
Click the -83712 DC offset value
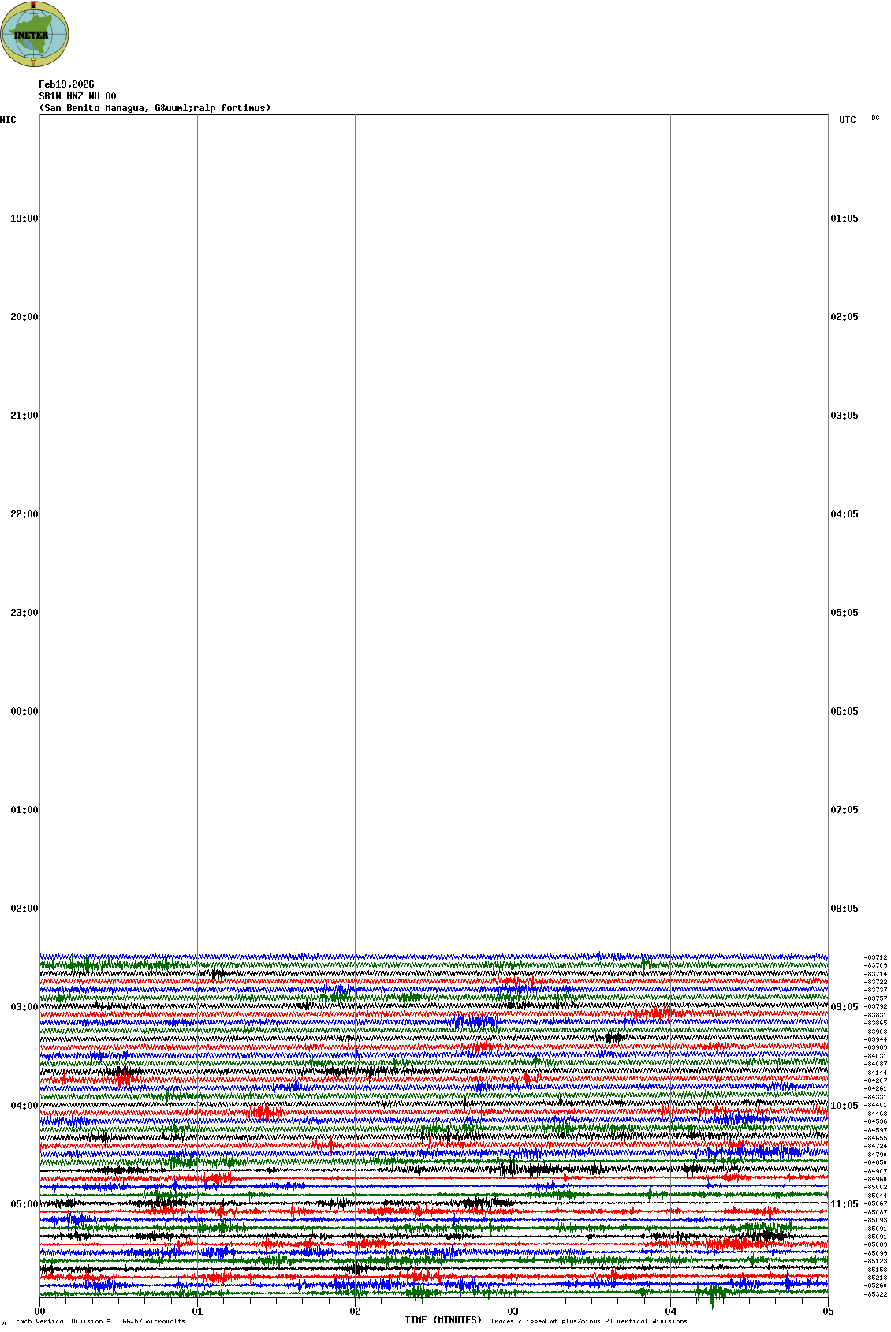875,957
